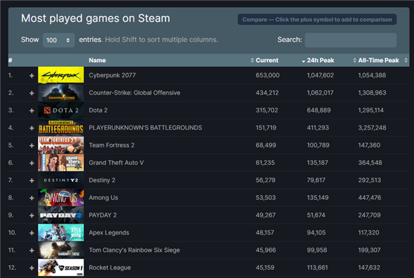414x278 pixels.
Task: Add Destiny 2 to comparison list
Action: click(x=32, y=180)
